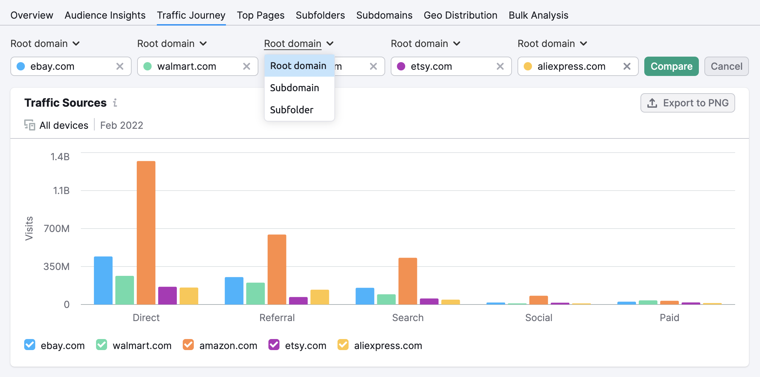This screenshot has width=760, height=377.
Task: Click the Feb 2022 date label
Action: pos(122,125)
